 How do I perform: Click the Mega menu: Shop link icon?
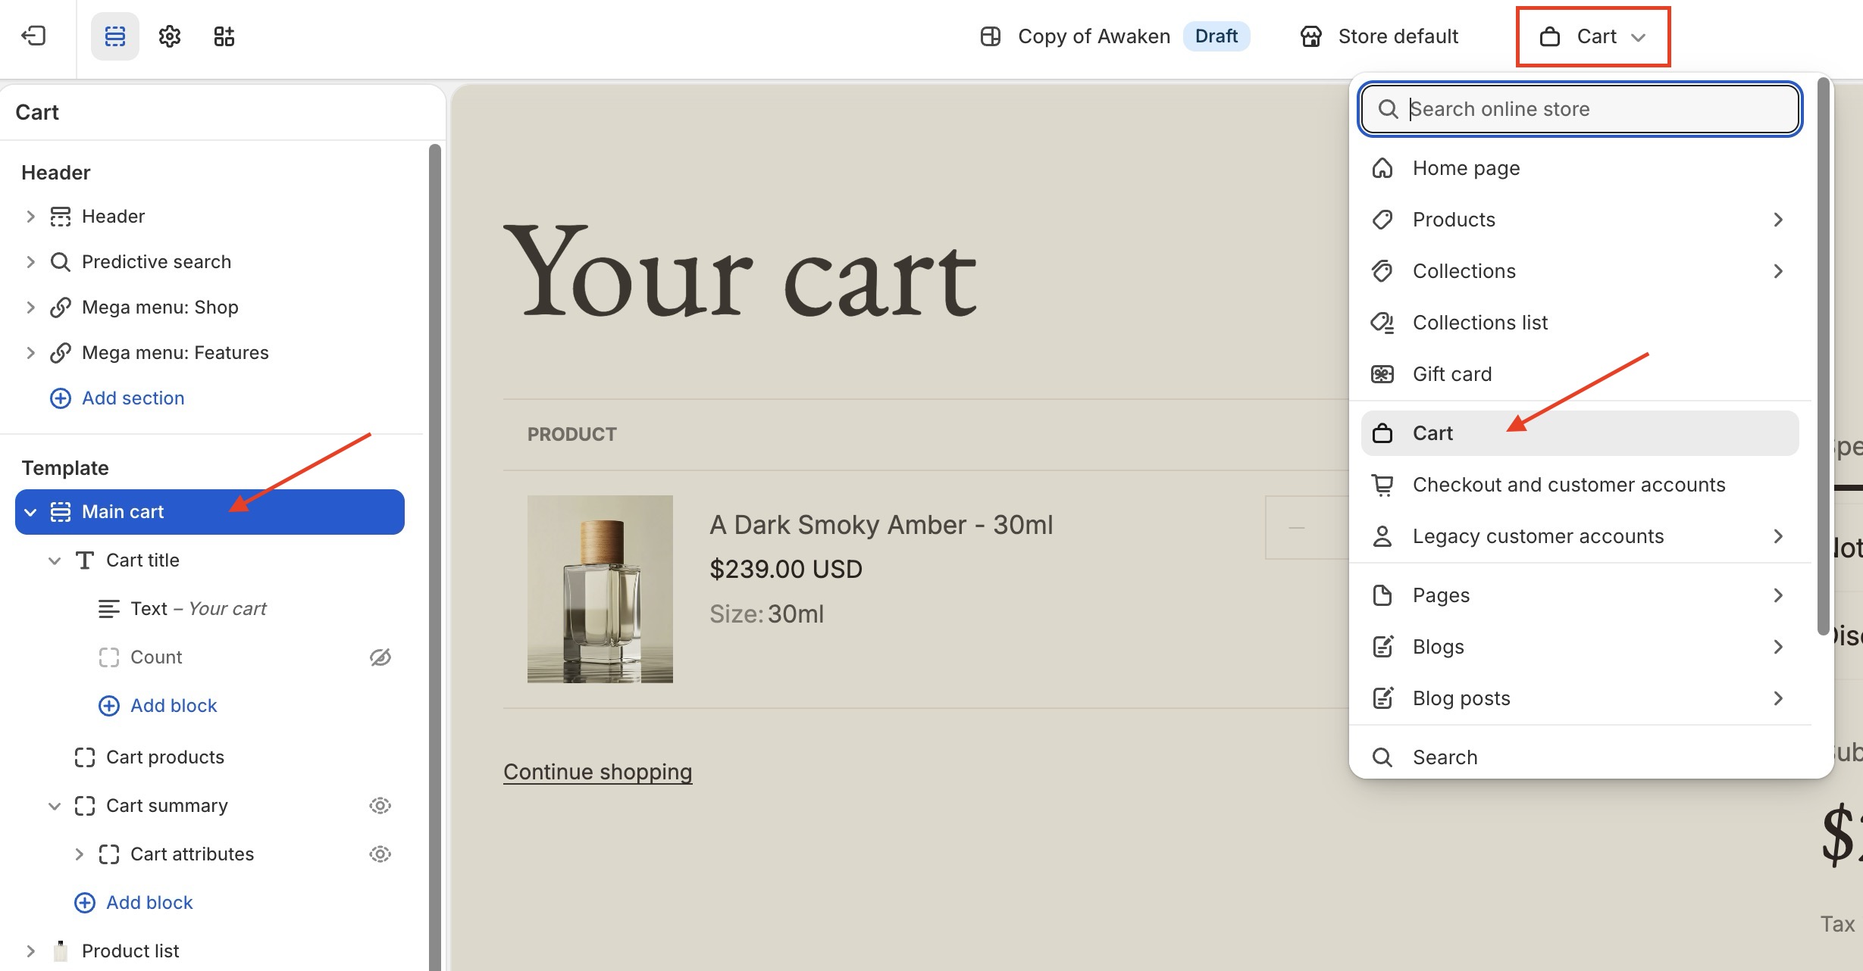[x=61, y=308]
